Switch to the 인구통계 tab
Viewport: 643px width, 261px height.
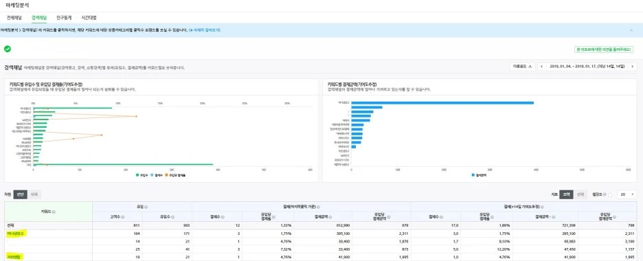point(64,18)
